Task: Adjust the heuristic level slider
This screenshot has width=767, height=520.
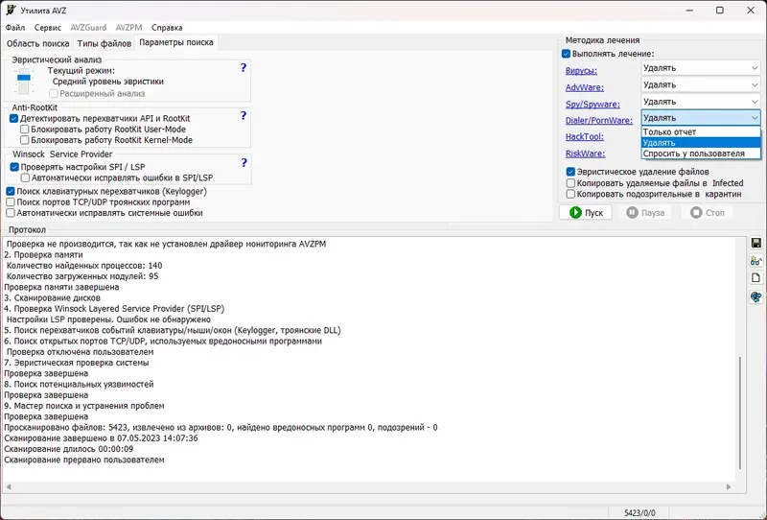Action: tap(23, 78)
